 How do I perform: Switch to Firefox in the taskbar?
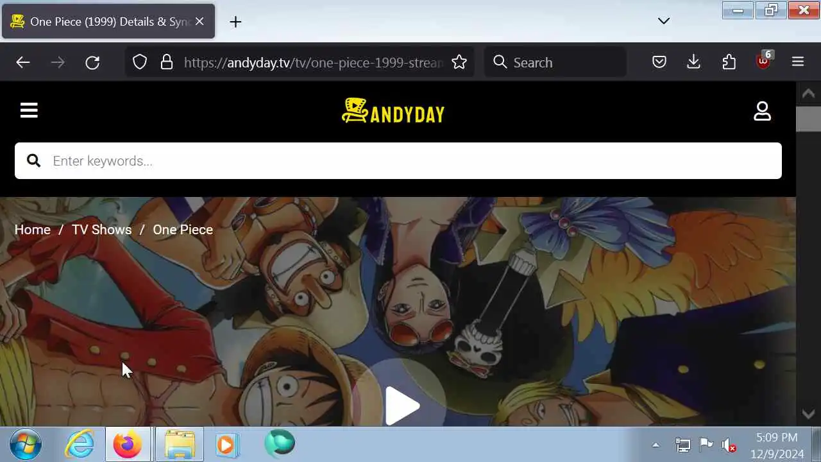pos(128,444)
